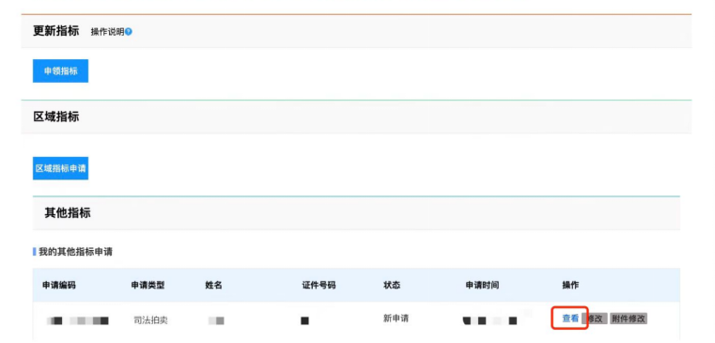This screenshot has width=715, height=343.
Task: Open the 操作说明 instructions link
Action: pyautogui.click(x=108, y=32)
